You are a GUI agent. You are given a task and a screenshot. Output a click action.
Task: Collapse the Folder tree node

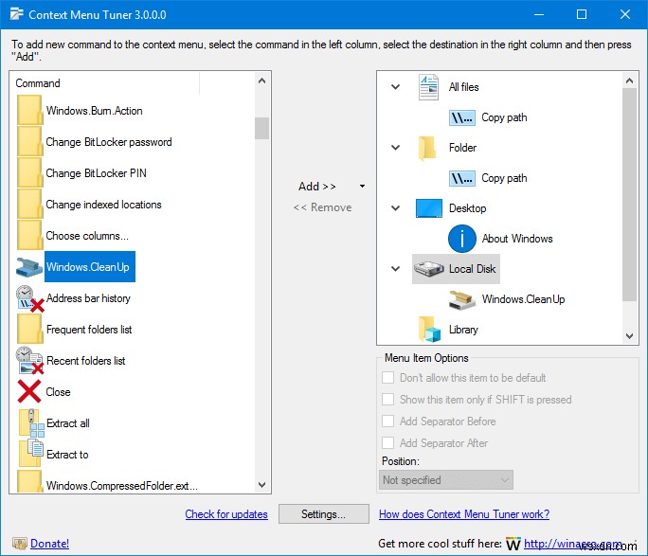[395, 148]
